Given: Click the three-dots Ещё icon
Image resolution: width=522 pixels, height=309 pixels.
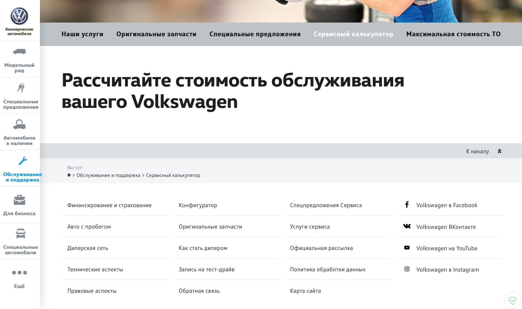Looking at the screenshot, I should pyautogui.click(x=19, y=272).
